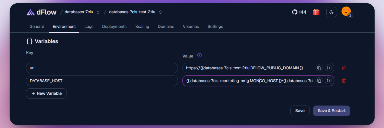Open the GitHub stars link
The height and width of the screenshot is (128, 384).
[x=299, y=12]
